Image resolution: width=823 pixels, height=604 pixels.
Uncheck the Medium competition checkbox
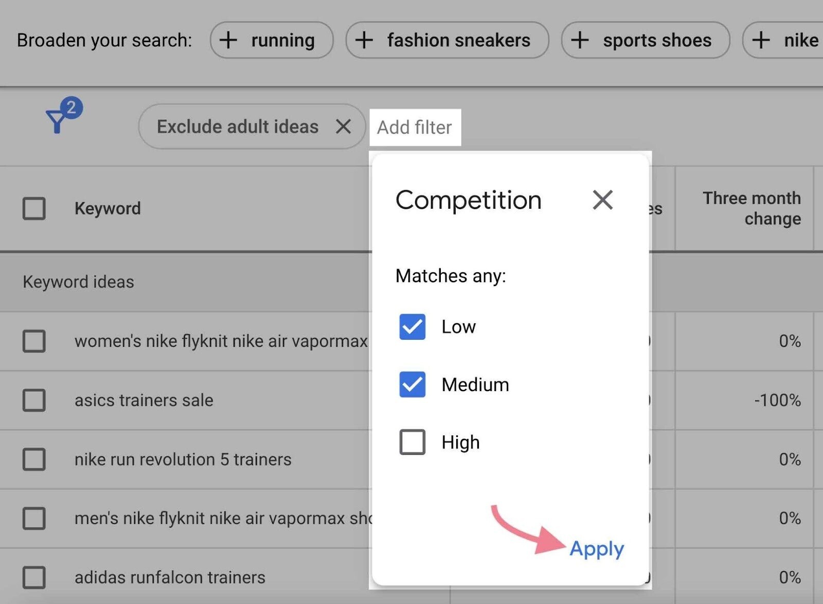[413, 385]
